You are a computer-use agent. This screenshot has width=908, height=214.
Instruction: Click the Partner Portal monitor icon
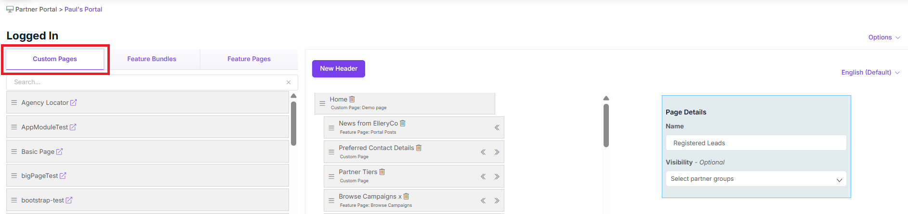click(x=10, y=9)
